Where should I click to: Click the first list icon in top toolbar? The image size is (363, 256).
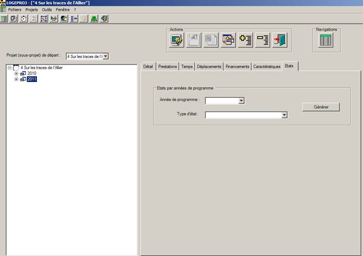point(4,18)
